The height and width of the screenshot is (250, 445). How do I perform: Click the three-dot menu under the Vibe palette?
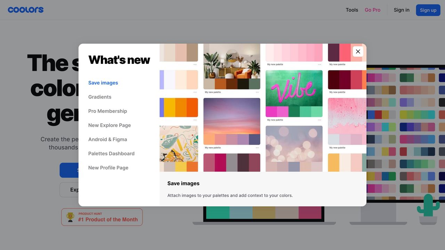[319, 120]
